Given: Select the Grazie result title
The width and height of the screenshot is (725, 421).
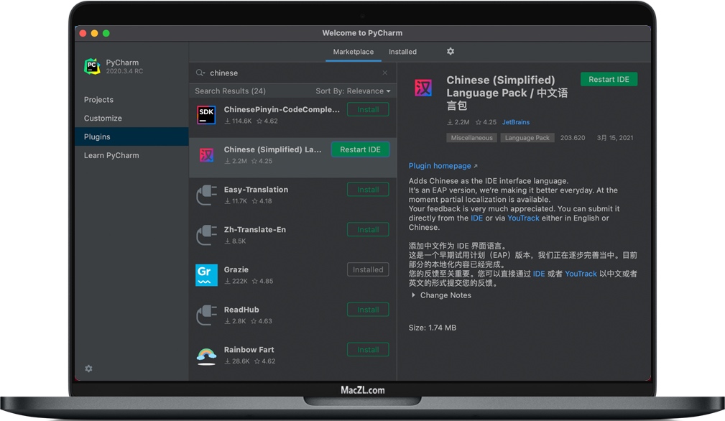Looking at the screenshot, I should (x=236, y=269).
